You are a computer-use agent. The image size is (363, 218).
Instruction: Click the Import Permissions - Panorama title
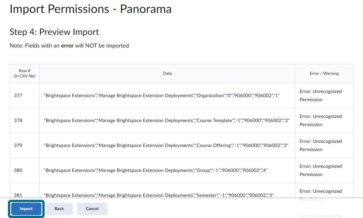91,9
